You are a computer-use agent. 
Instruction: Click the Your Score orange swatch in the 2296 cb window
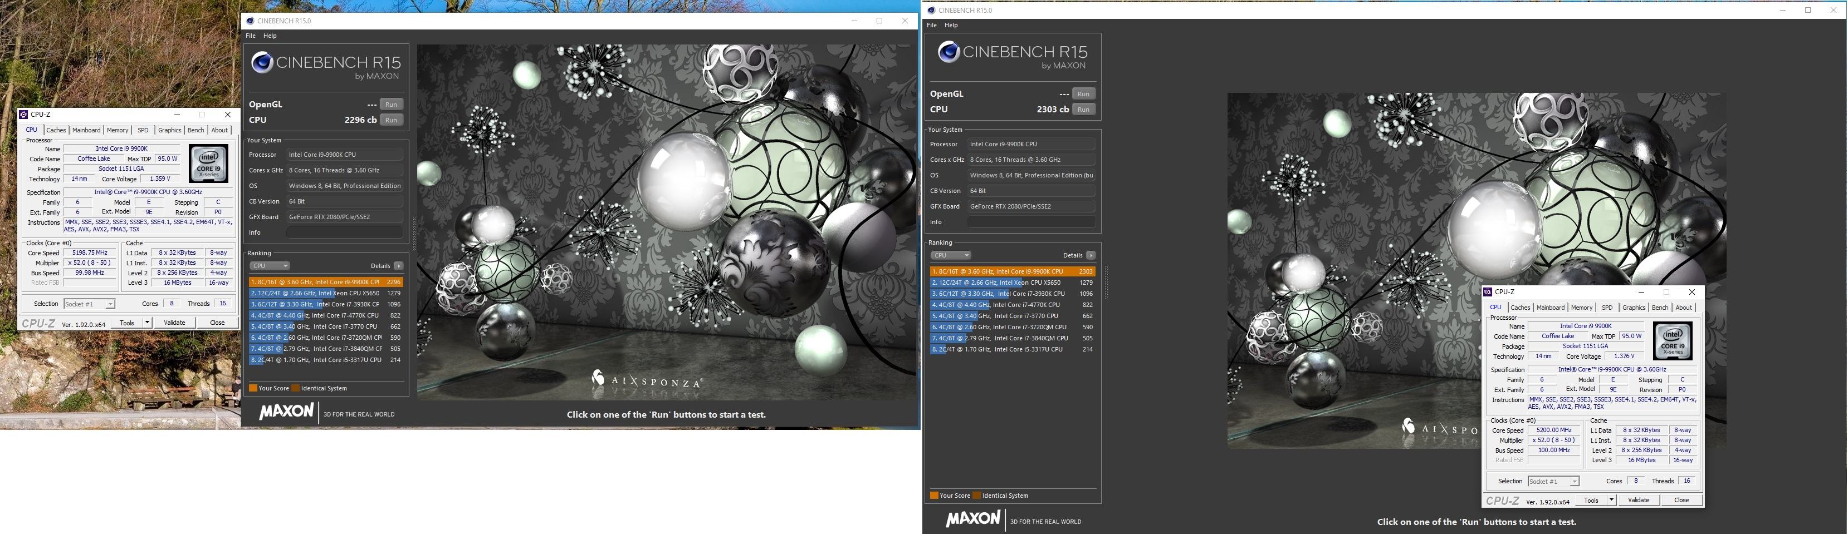point(252,388)
